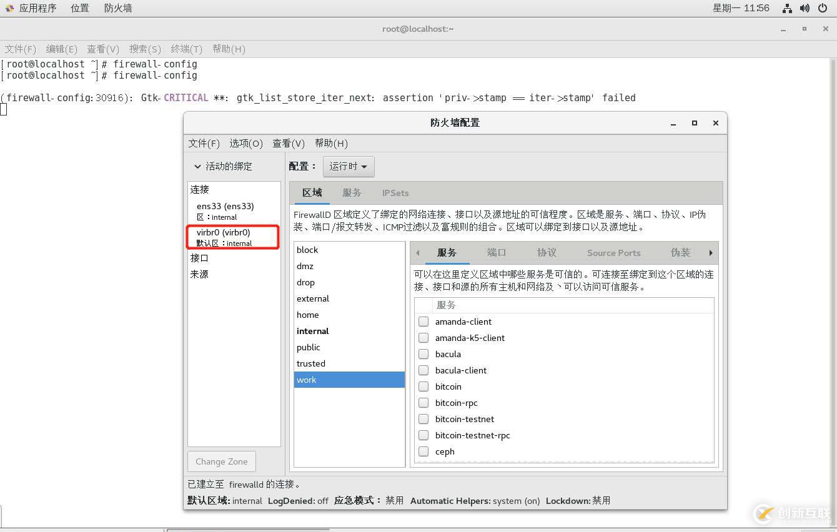837x532 pixels.
Task: Click the 来源 section in bindings list
Action: tap(234, 274)
